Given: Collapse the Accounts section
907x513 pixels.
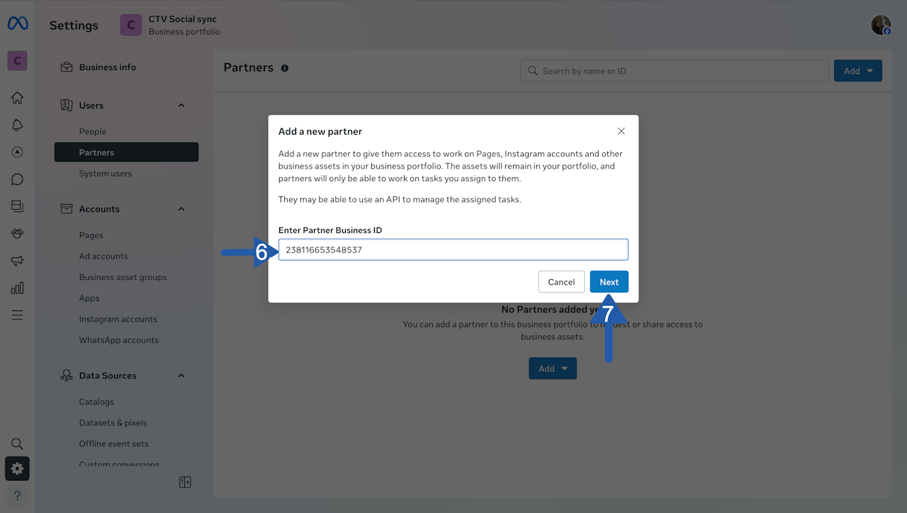Looking at the screenshot, I should [181, 209].
